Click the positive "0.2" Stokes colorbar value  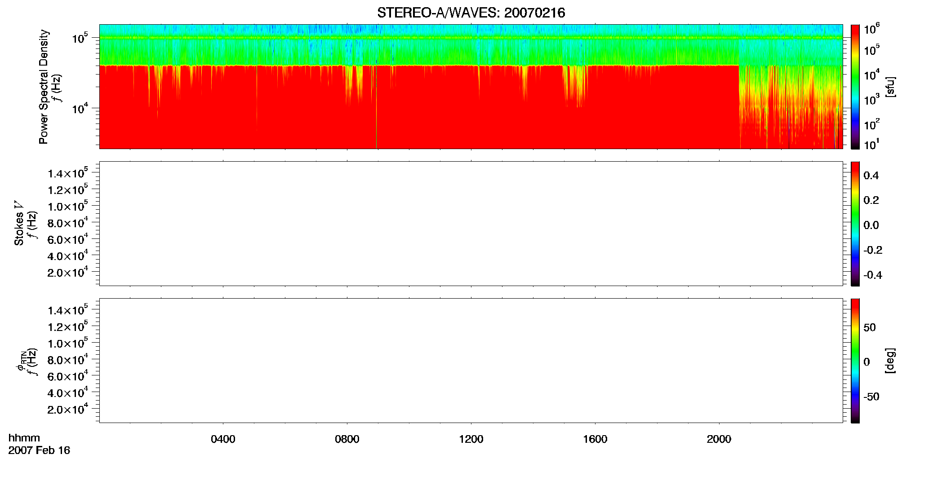point(871,200)
